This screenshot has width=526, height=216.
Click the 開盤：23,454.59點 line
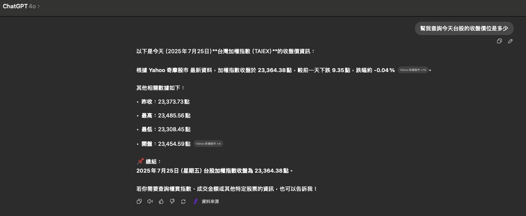[166, 144]
